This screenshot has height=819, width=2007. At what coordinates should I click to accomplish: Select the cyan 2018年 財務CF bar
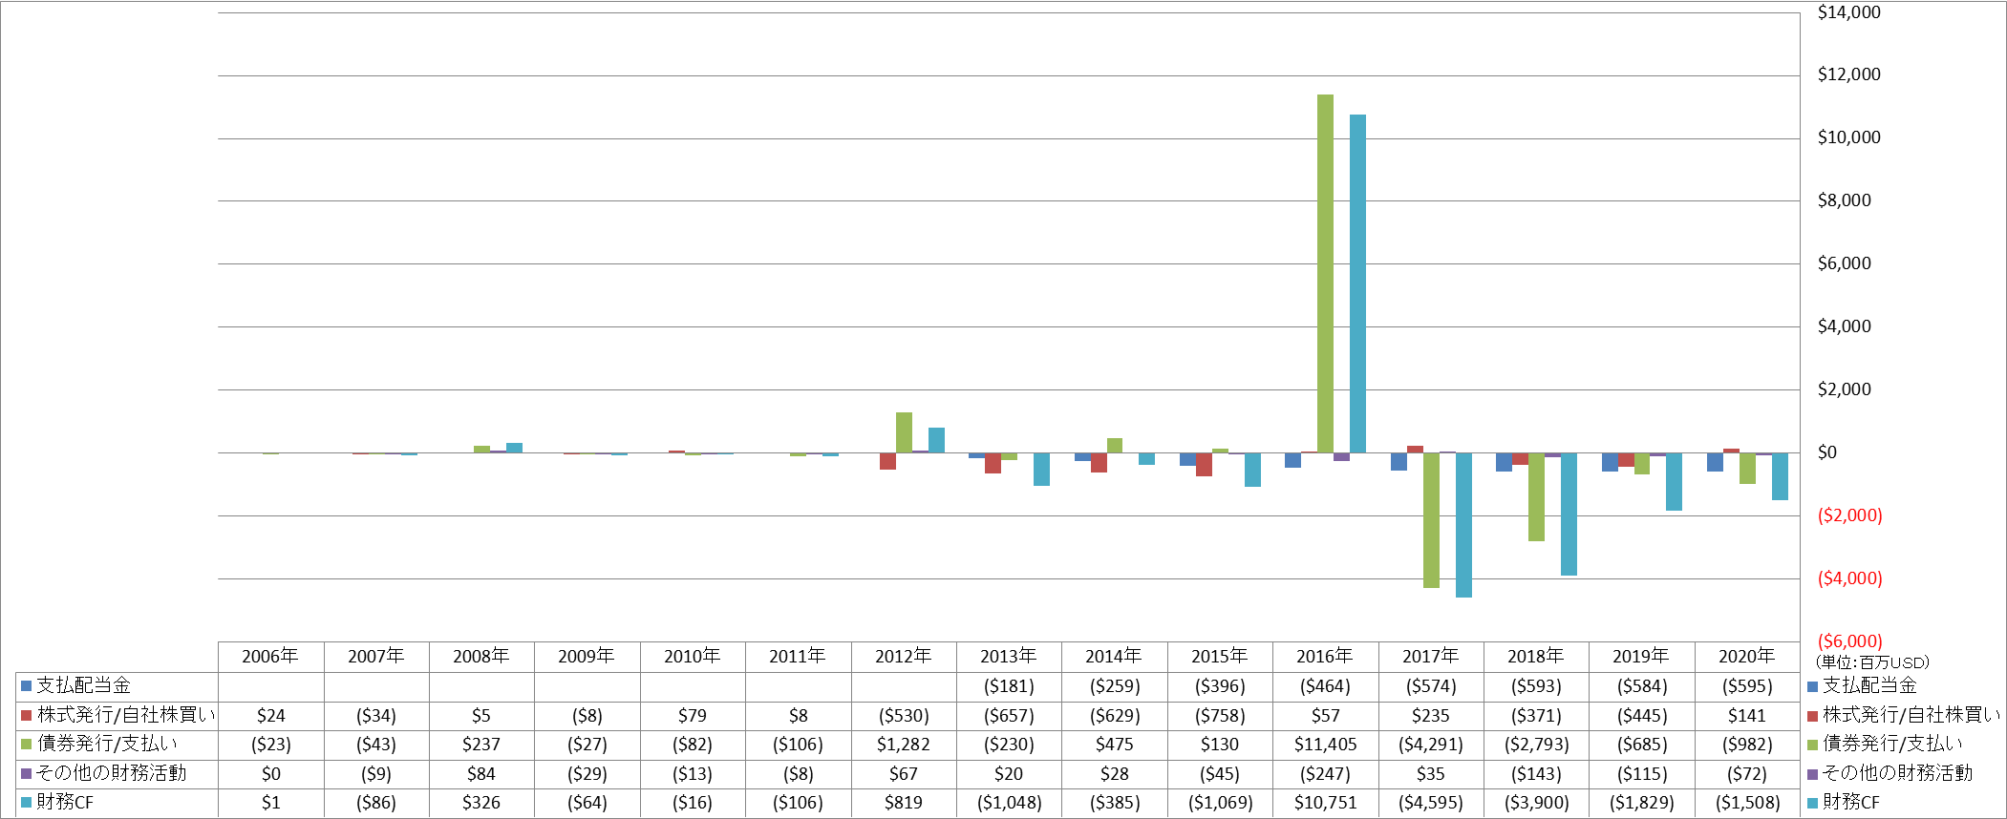tap(1569, 514)
